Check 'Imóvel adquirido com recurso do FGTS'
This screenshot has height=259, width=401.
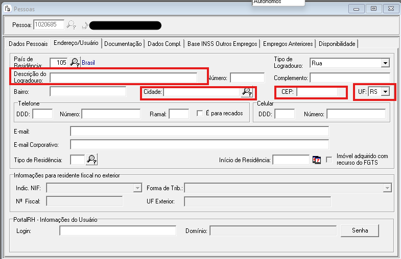coord(329,159)
